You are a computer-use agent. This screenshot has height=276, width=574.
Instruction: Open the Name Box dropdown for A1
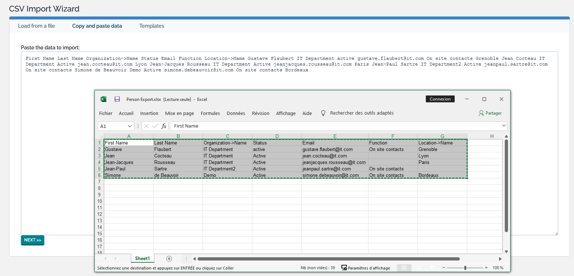coord(130,126)
